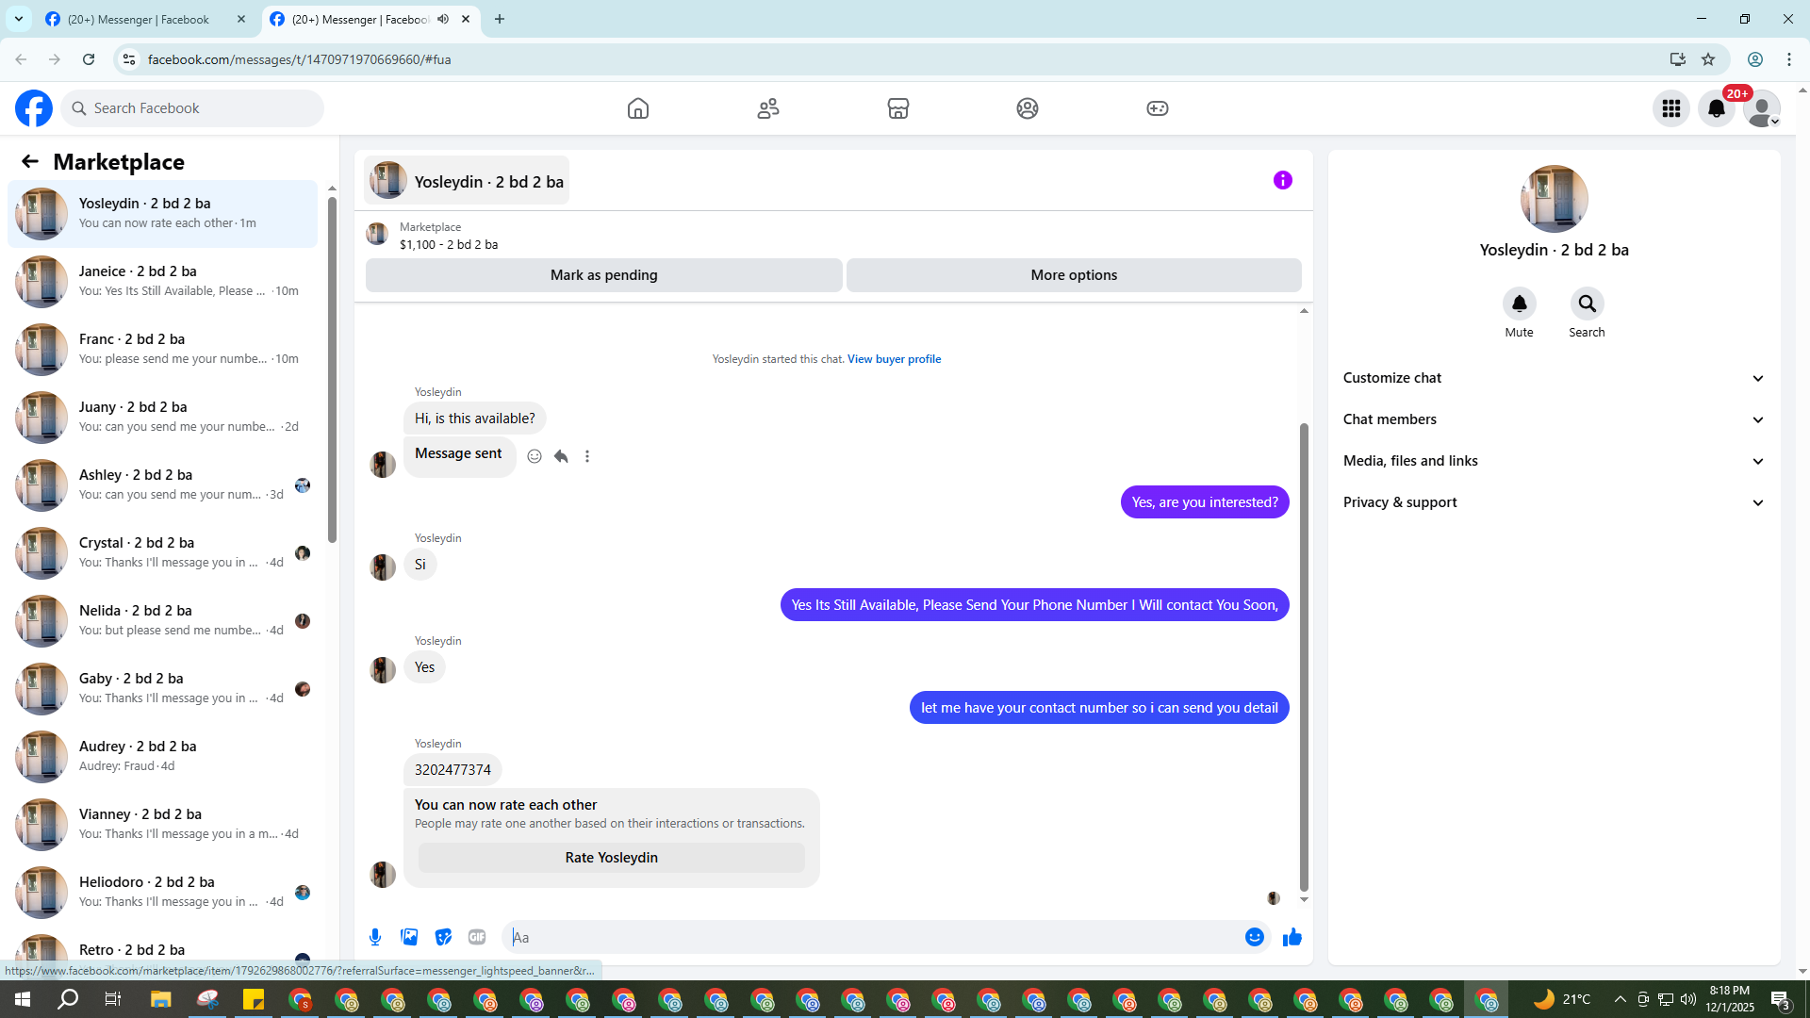The image size is (1810, 1018).
Task: Show hidden system tray icons
Action: tap(1620, 999)
